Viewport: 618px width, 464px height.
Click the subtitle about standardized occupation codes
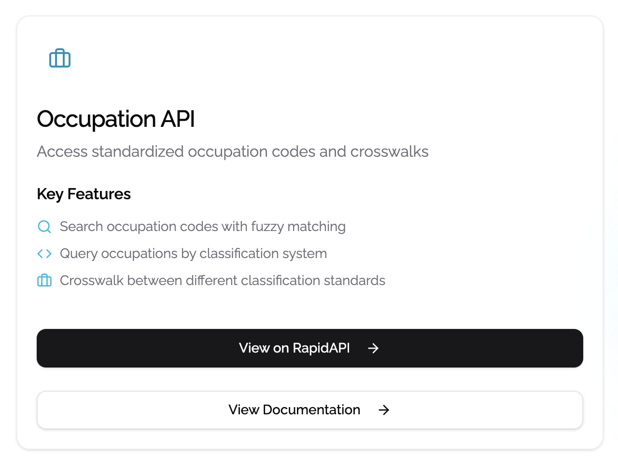[x=233, y=151]
